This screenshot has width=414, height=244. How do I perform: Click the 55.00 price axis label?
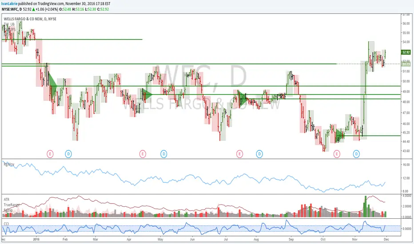pyautogui.click(x=406, y=33)
